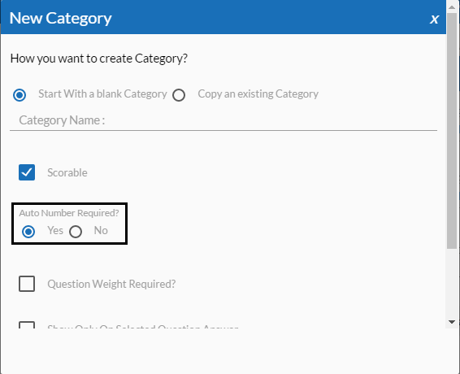Select the Yes radio for Auto Number Required
460x374 pixels.
point(28,232)
